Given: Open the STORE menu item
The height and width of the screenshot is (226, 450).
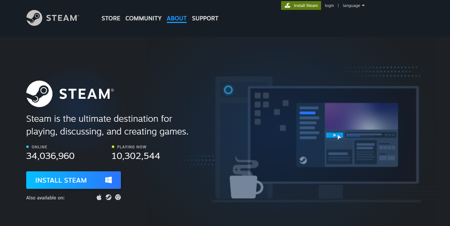Looking at the screenshot, I should click(111, 18).
